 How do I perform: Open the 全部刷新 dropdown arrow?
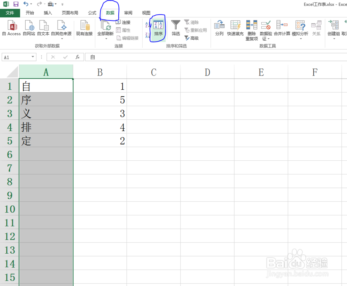tap(106, 39)
